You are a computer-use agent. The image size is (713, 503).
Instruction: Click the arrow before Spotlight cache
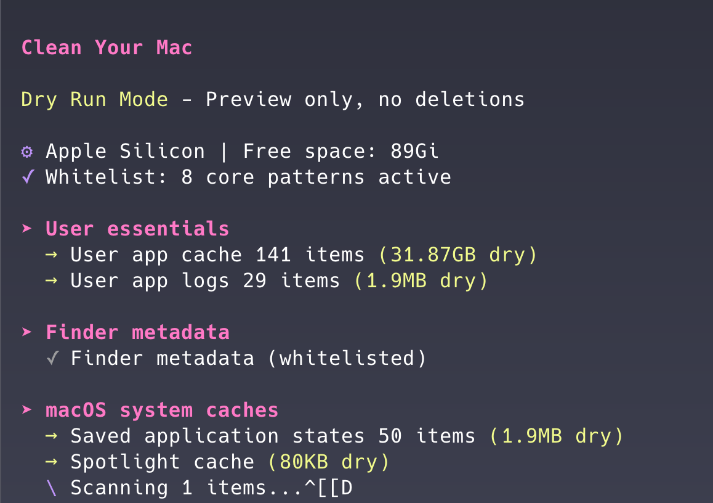pos(52,462)
